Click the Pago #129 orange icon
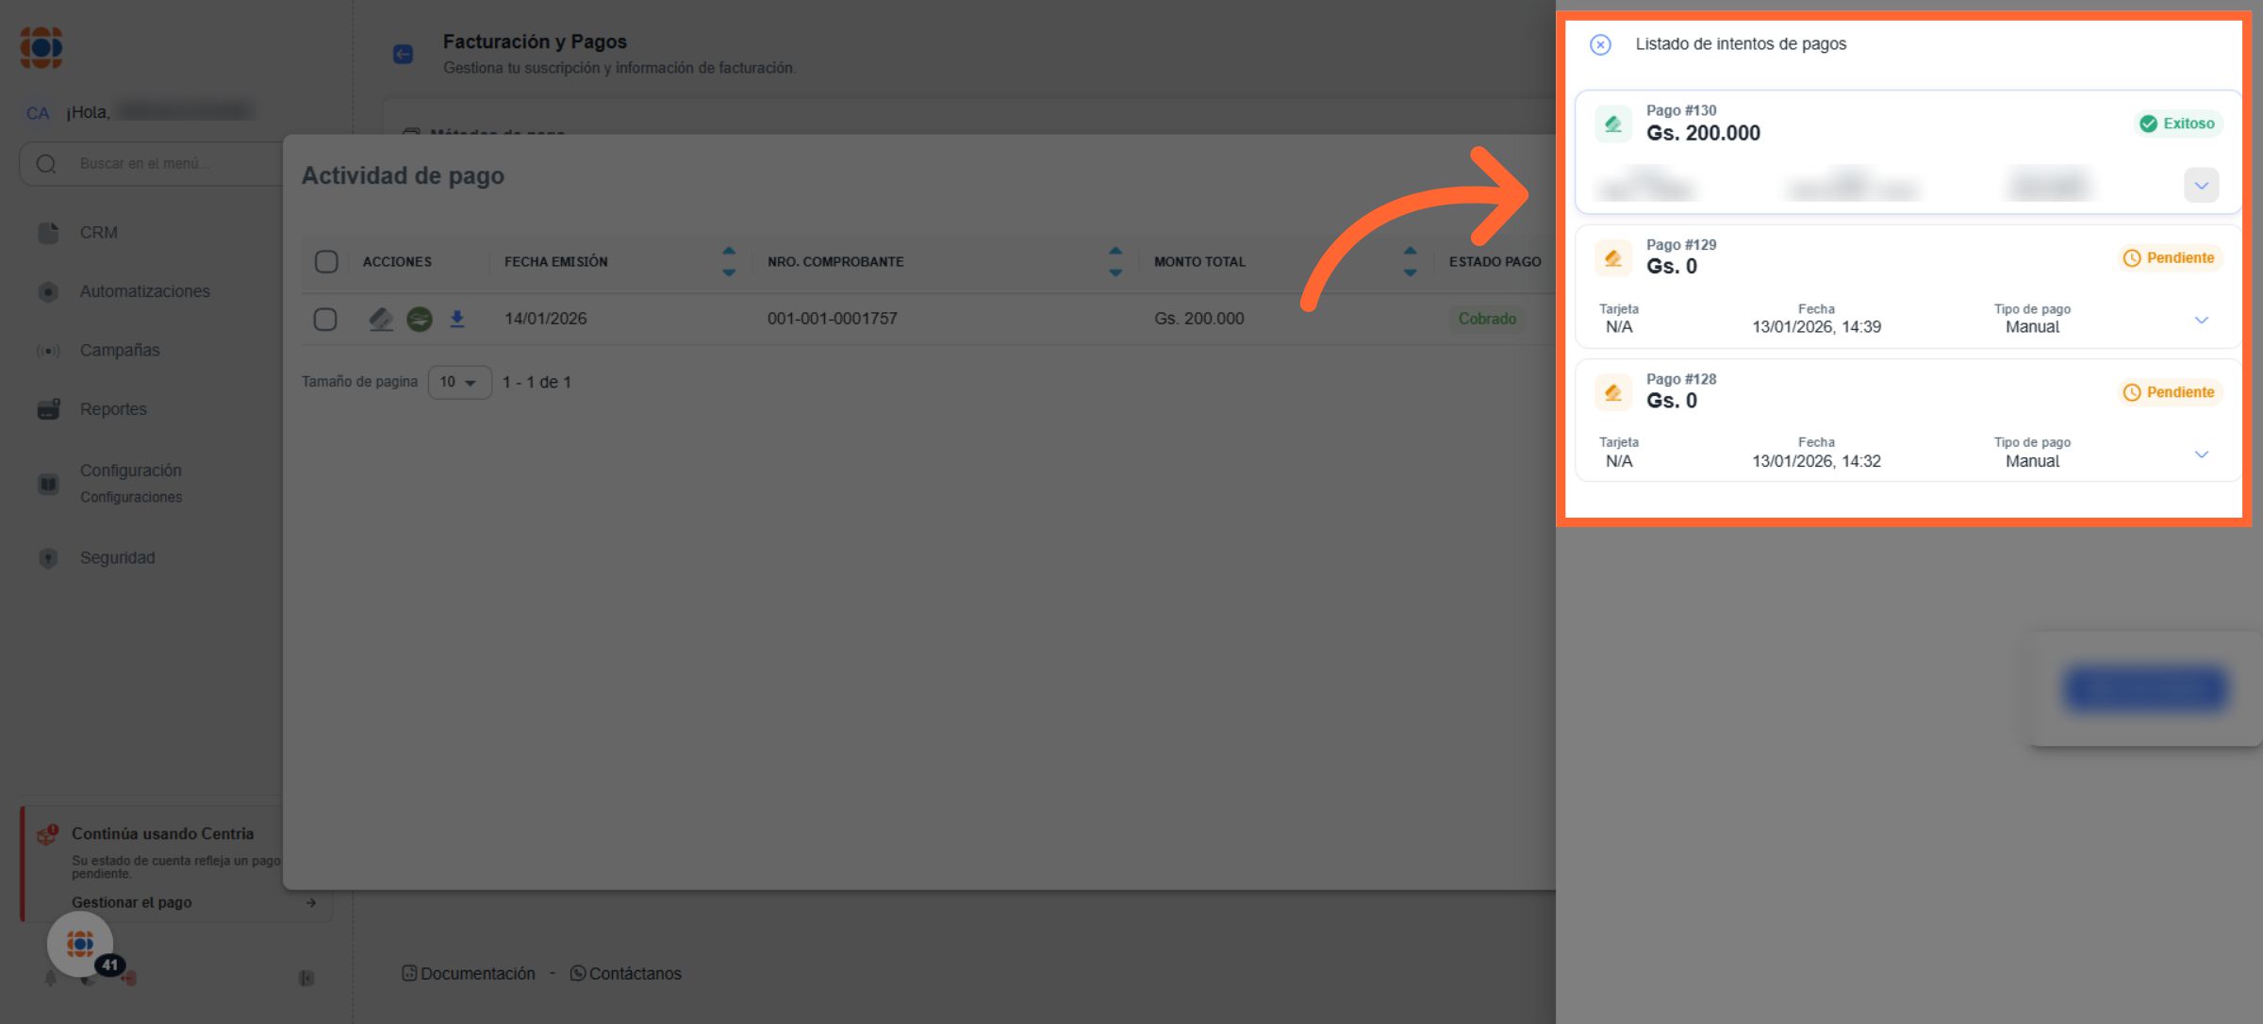 click(x=1613, y=257)
